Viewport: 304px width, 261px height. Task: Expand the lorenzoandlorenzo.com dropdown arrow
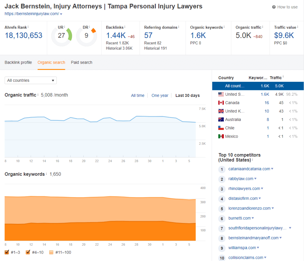tap(273, 208)
